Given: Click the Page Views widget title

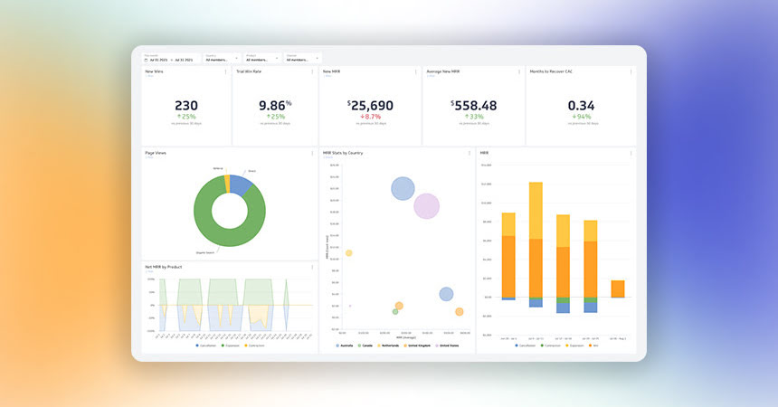Looking at the screenshot, I should coord(156,153).
